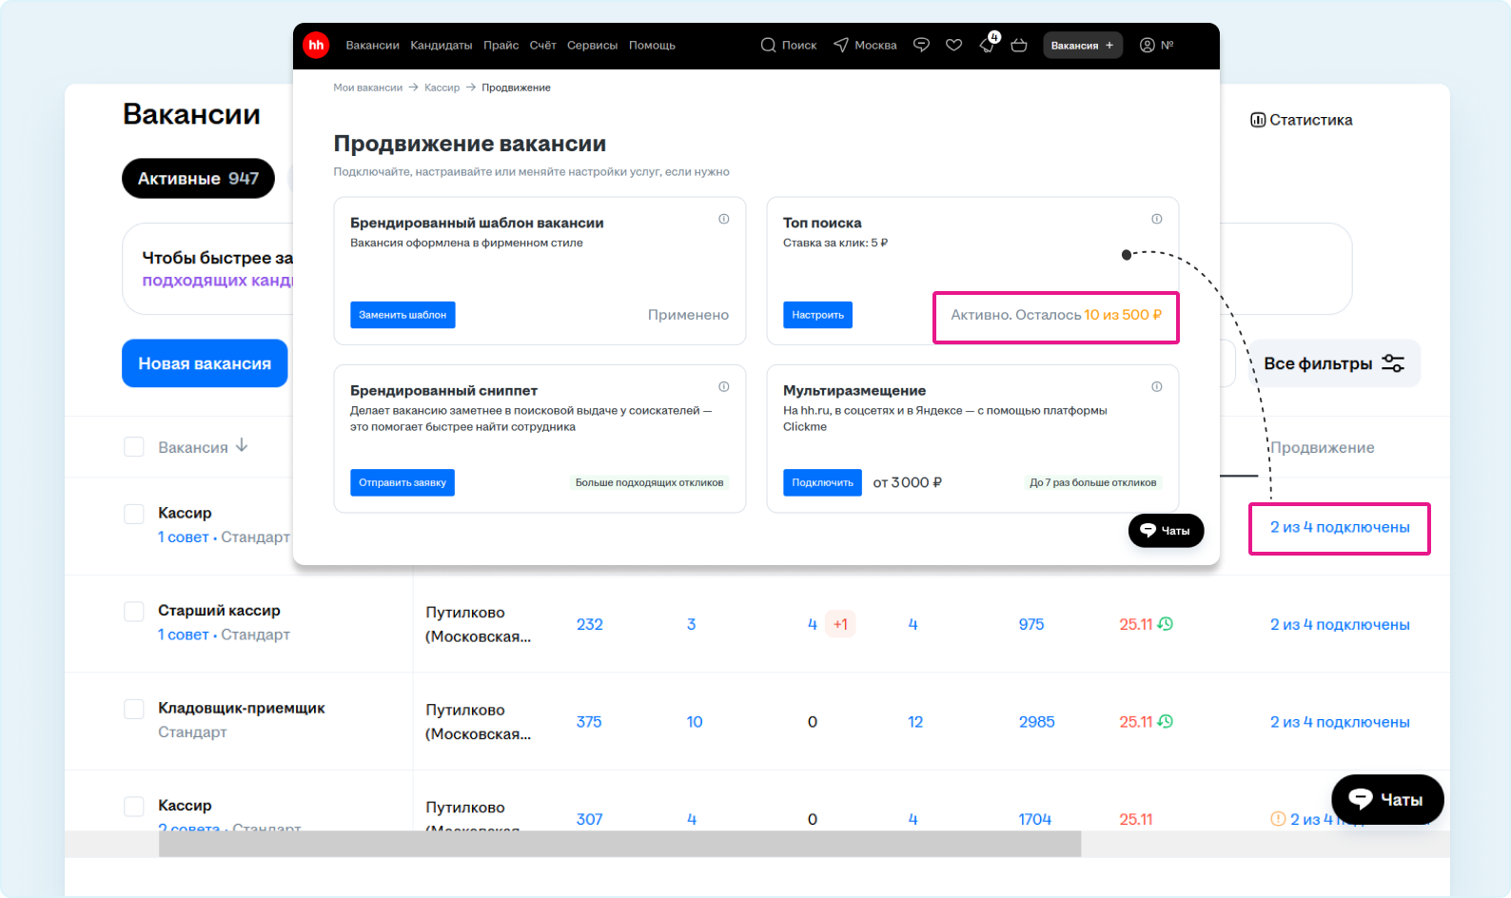Tick the checkbox for Старший кассир
Image resolution: width=1511 pixels, height=898 pixels.
click(x=134, y=611)
